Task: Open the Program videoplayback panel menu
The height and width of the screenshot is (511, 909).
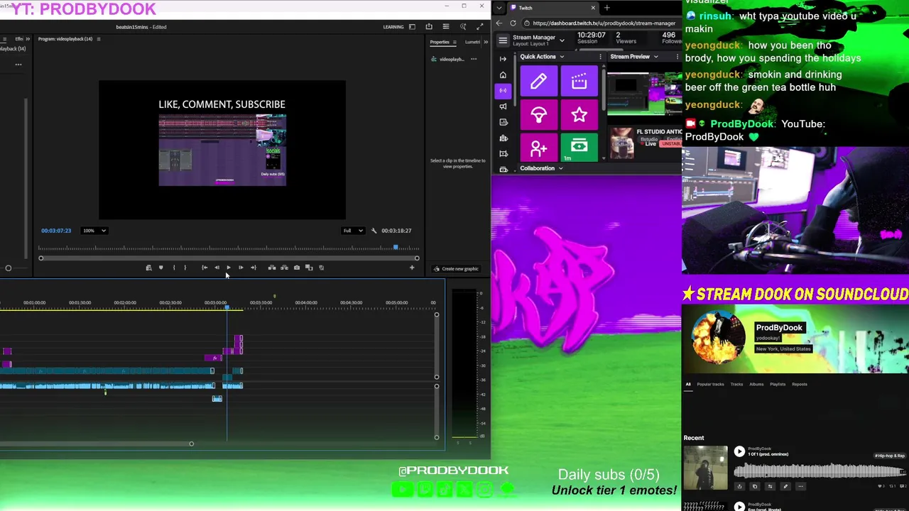Action: tap(98, 39)
